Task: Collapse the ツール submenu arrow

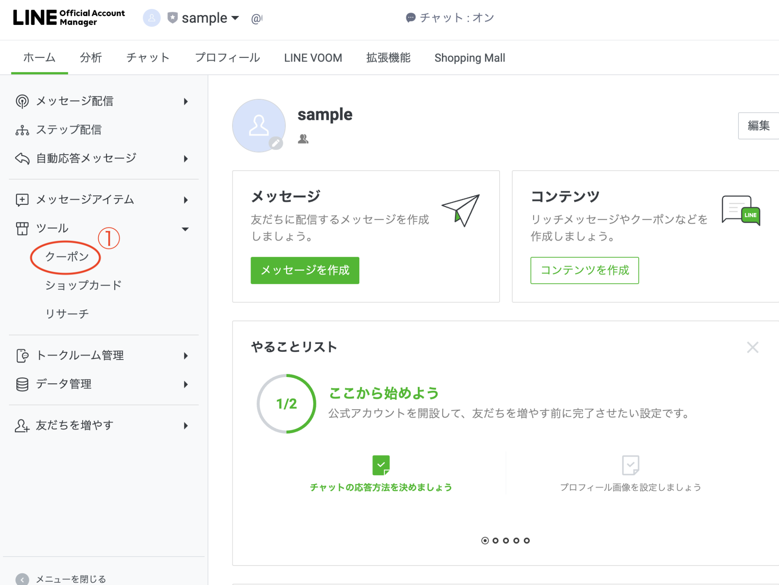Action: coord(185,229)
